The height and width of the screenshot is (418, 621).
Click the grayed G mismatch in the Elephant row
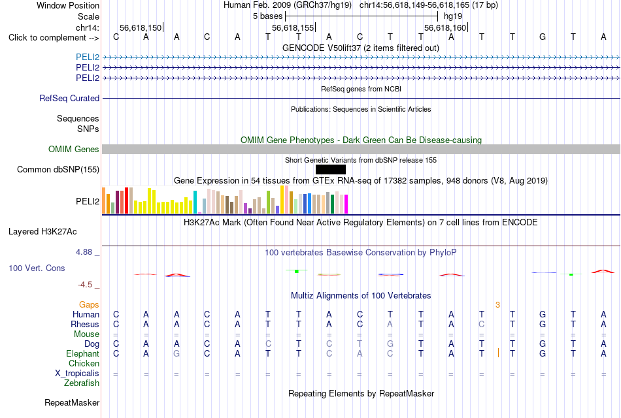(176, 353)
